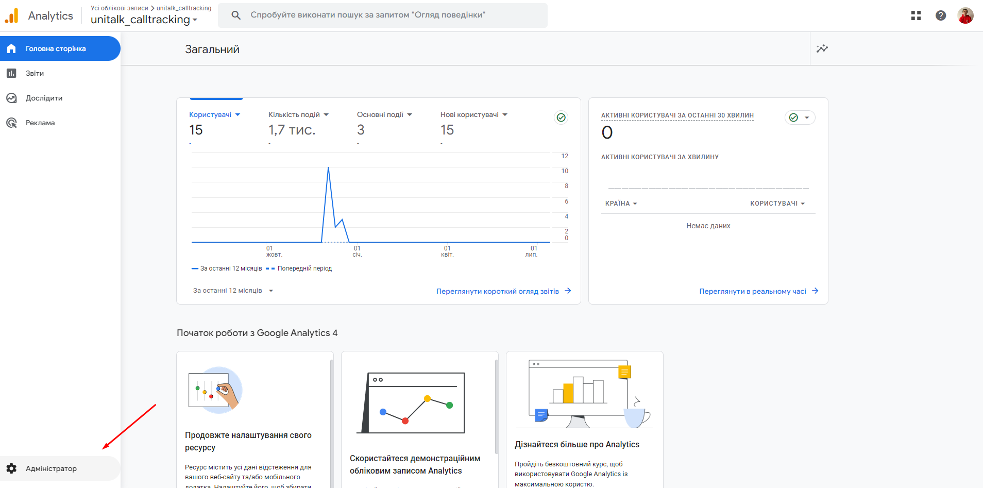Image resolution: width=983 pixels, height=488 pixels.
Task: Open the Google apps grid icon
Action: (x=916, y=15)
